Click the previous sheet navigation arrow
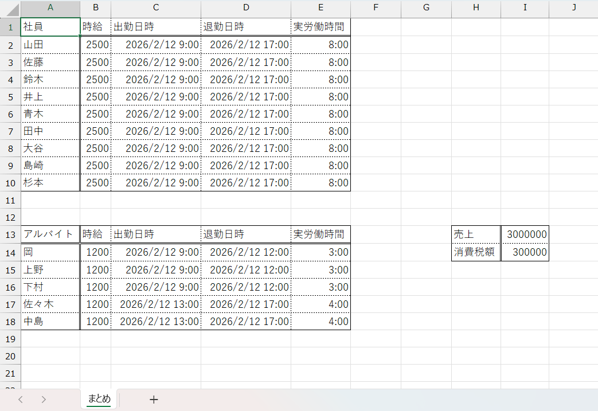This screenshot has height=411, width=598. click(x=21, y=400)
